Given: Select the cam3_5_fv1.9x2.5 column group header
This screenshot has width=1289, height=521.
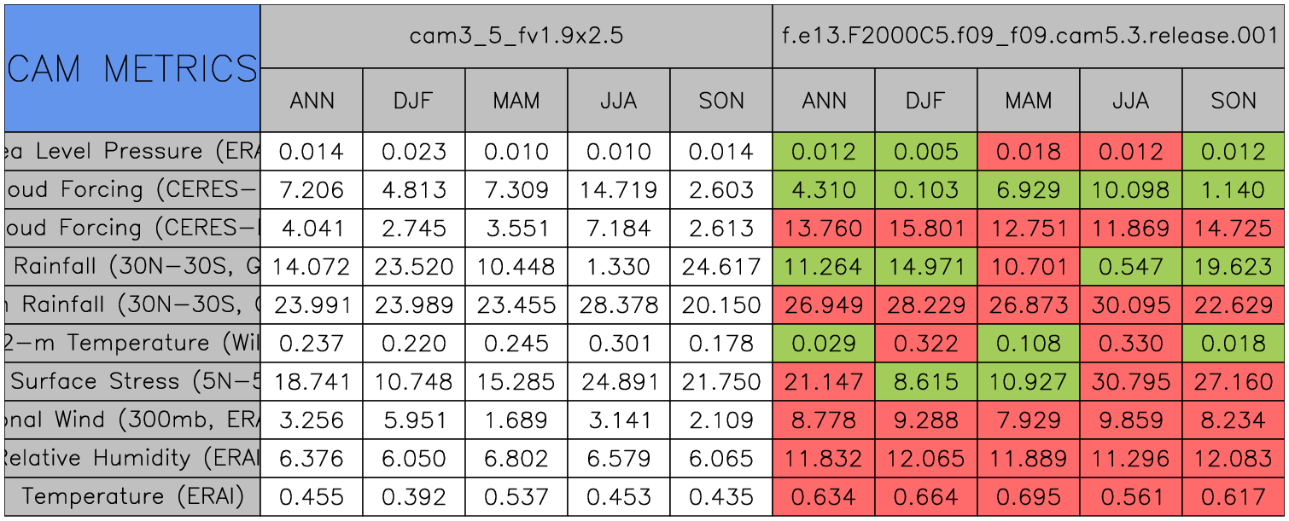Looking at the screenshot, I should pyautogui.click(x=516, y=36).
